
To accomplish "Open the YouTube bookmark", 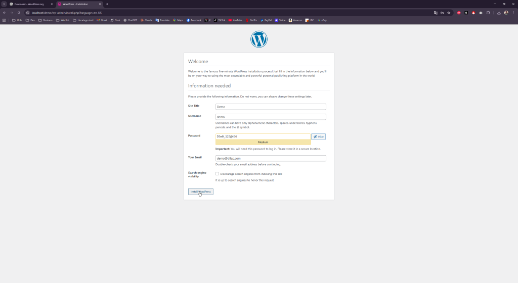I will (236, 20).
